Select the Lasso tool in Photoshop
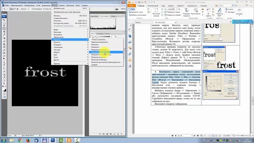Screen dimensions: 254x143 click(4, 26)
